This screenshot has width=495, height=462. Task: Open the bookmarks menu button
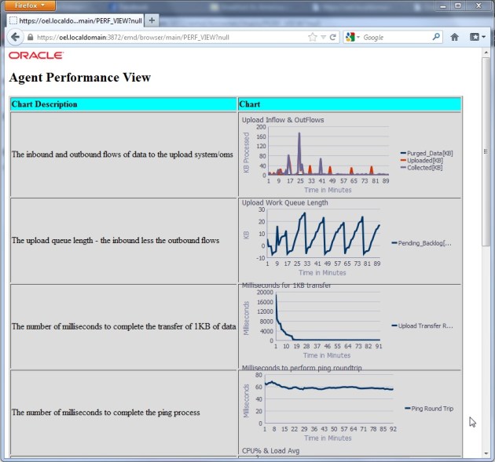(477, 37)
